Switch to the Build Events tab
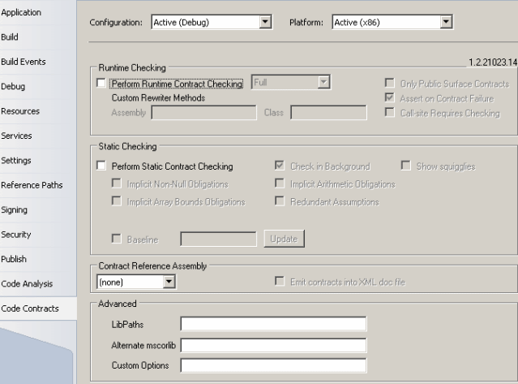Viewport: 518px width, 384px height. pos(24,62)
